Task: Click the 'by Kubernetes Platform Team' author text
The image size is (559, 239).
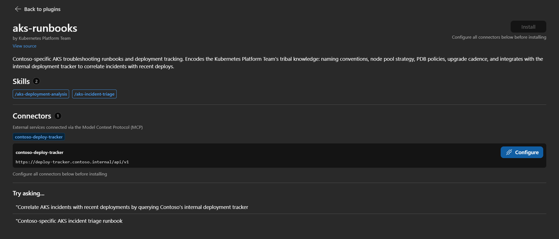Action: (42, 38)
